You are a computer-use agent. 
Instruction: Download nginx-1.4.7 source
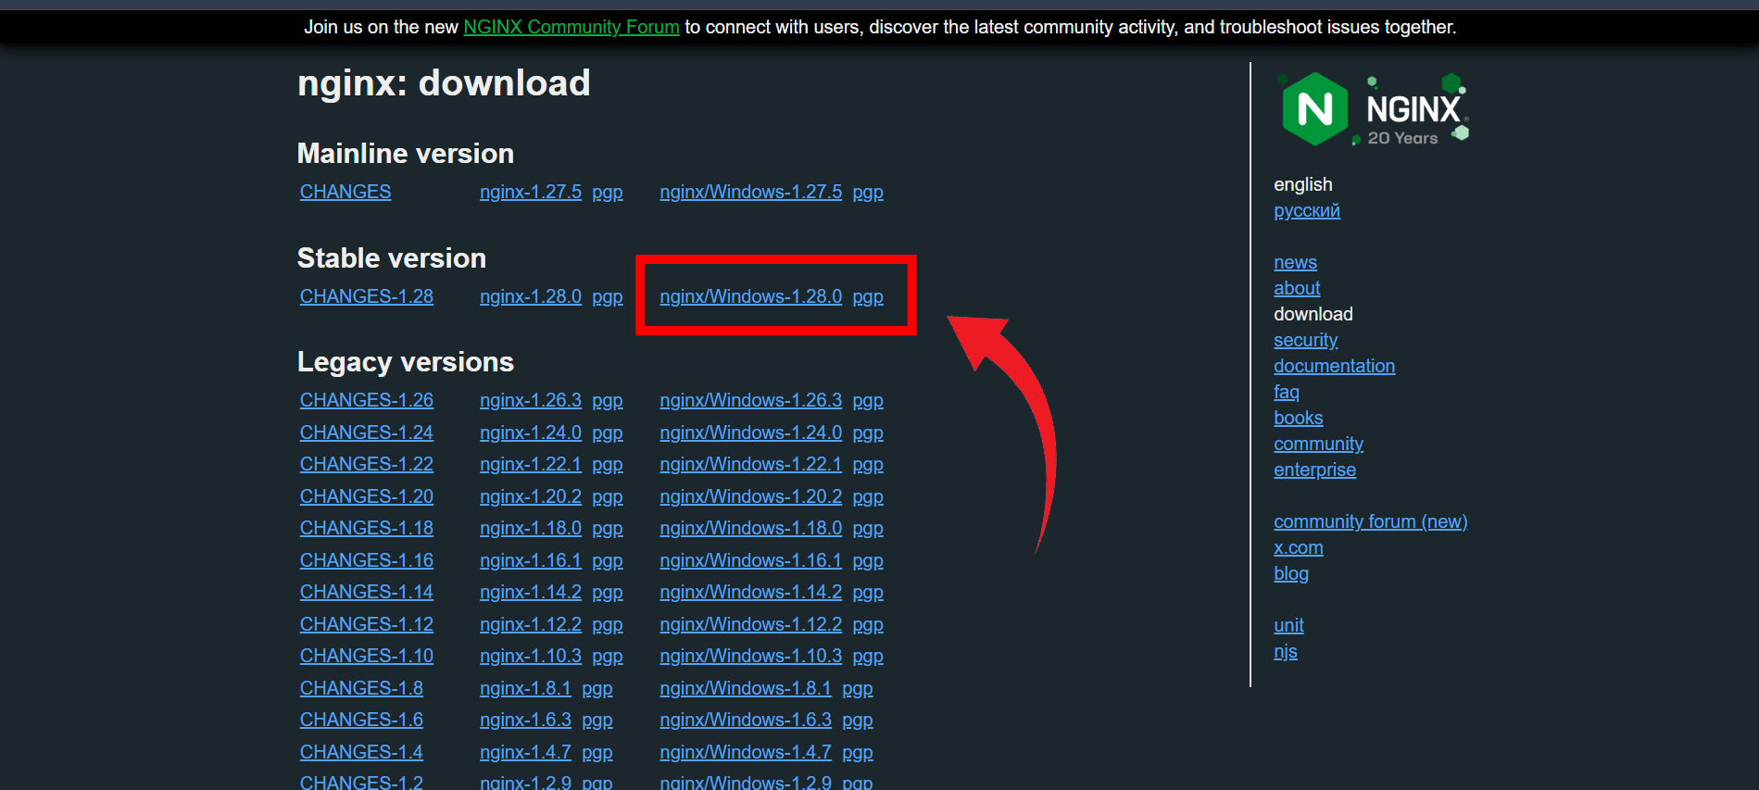pos(525,752)
